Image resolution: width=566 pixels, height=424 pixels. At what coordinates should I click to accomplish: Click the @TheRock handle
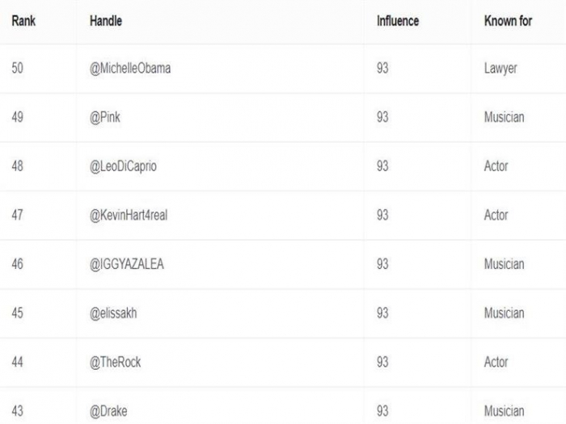(116, 362)
